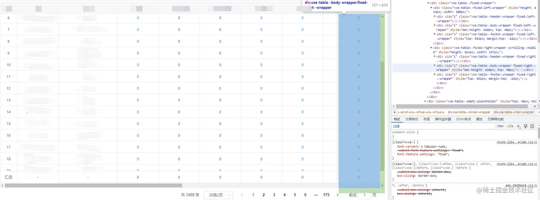Toggle the computed styles sidebar icon

coord(532,126)
